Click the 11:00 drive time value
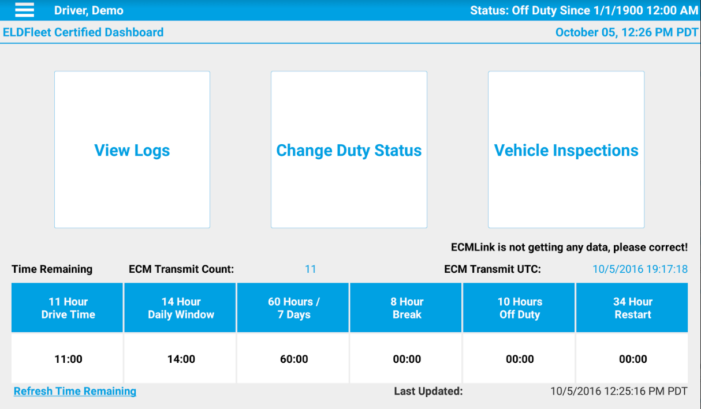The height and width of the screenshot is (409, 701). click(68, 359)
